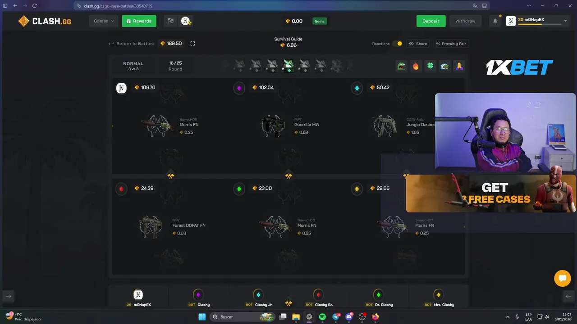The width and height of the screenshot is (577, 324).
Task: Click the translate page icon in address bar
Action: click(x=475, y=6)
